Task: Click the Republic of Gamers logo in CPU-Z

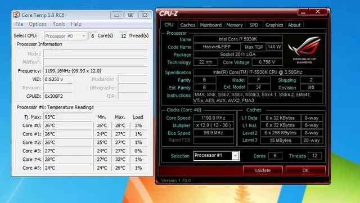Action: [304, 50]
